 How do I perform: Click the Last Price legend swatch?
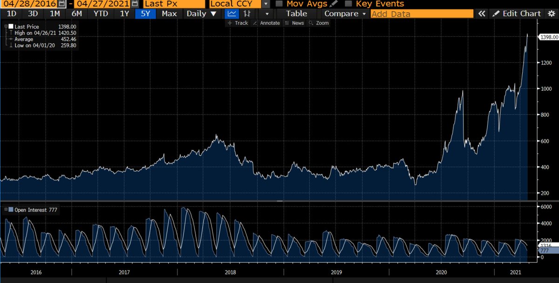[x=11, y=27]
